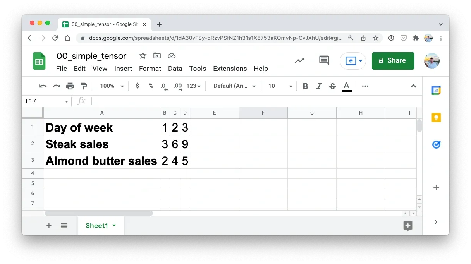Open the text color picker
This screenshot has height=264, width=471.
click(x=347, y=86)
